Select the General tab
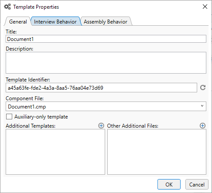The height and width of the screenshot is (193, 212). click(x=18, y=21)
